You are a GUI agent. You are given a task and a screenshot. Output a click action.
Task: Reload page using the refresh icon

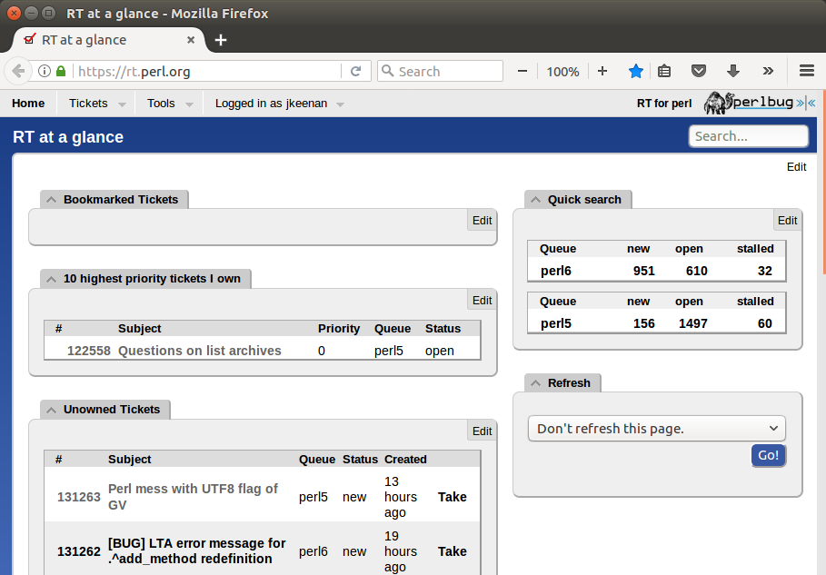pos(356,71)
